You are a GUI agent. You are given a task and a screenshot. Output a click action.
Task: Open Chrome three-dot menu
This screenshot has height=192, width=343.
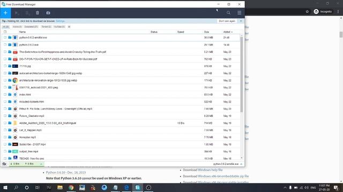tap(338, 12)
